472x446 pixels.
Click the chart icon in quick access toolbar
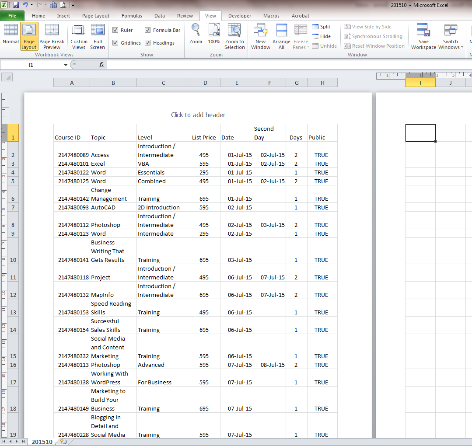pyautogui.click(x=53, y=5)
